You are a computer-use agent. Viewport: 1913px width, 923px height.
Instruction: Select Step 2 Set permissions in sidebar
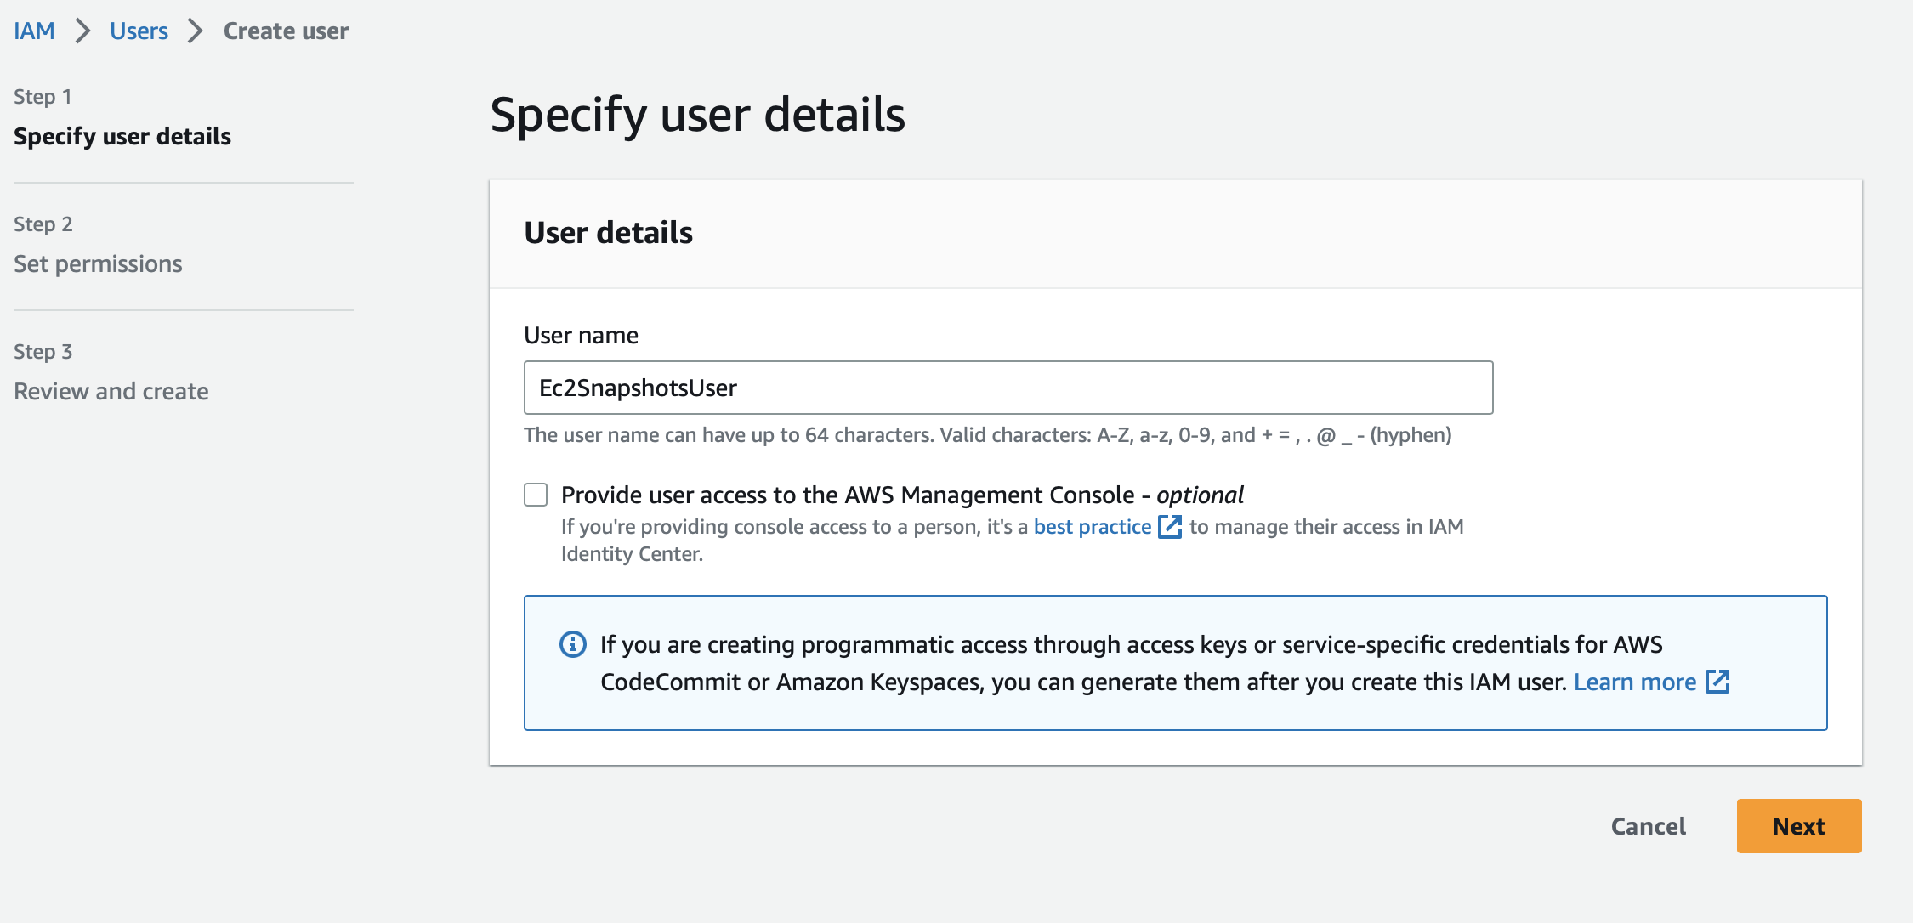tap(98, 263)
